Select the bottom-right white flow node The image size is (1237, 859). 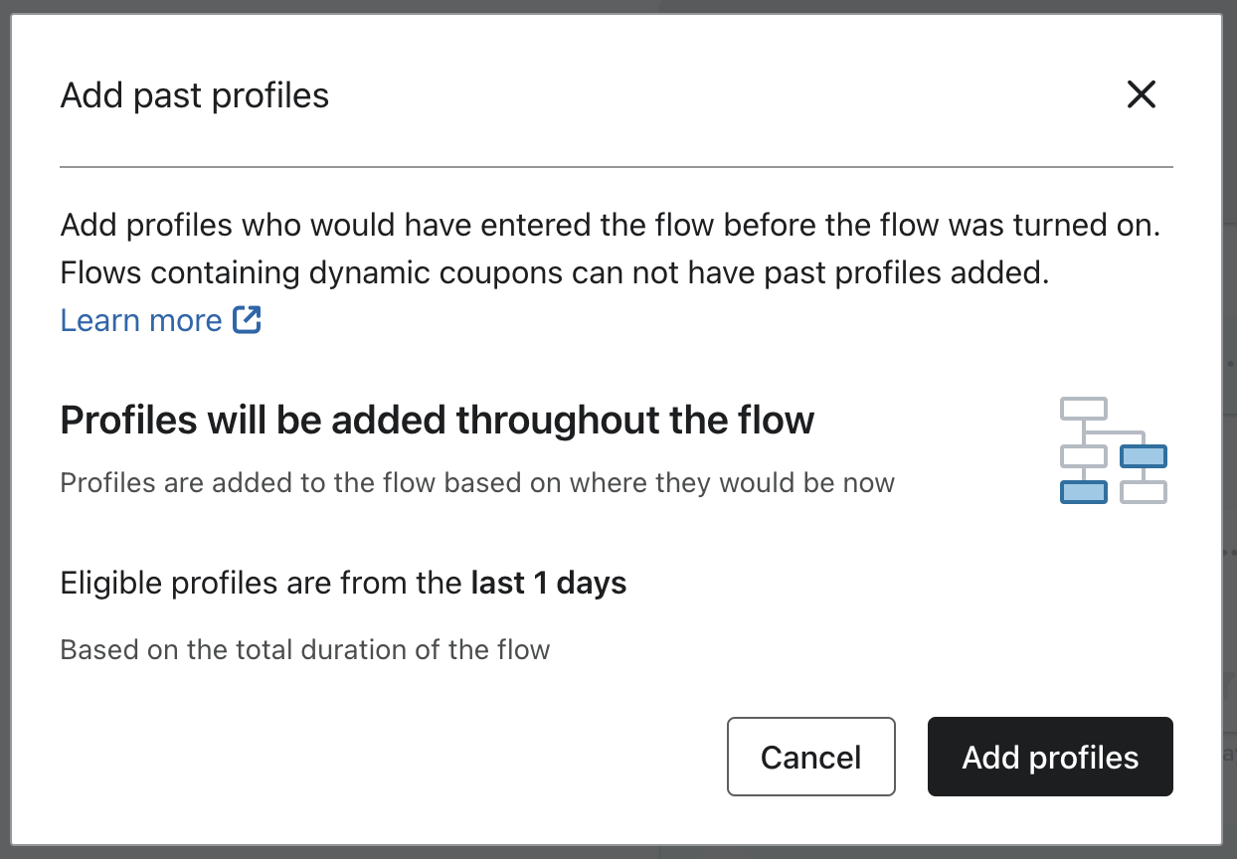tap(1143, 491)
